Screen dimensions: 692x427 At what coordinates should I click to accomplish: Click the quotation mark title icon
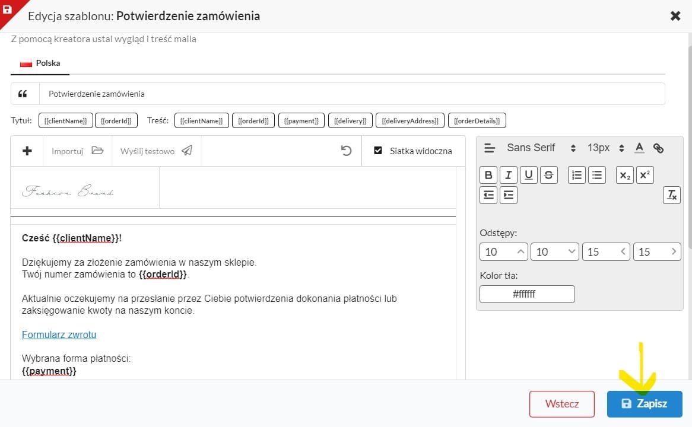click(23, 94)
